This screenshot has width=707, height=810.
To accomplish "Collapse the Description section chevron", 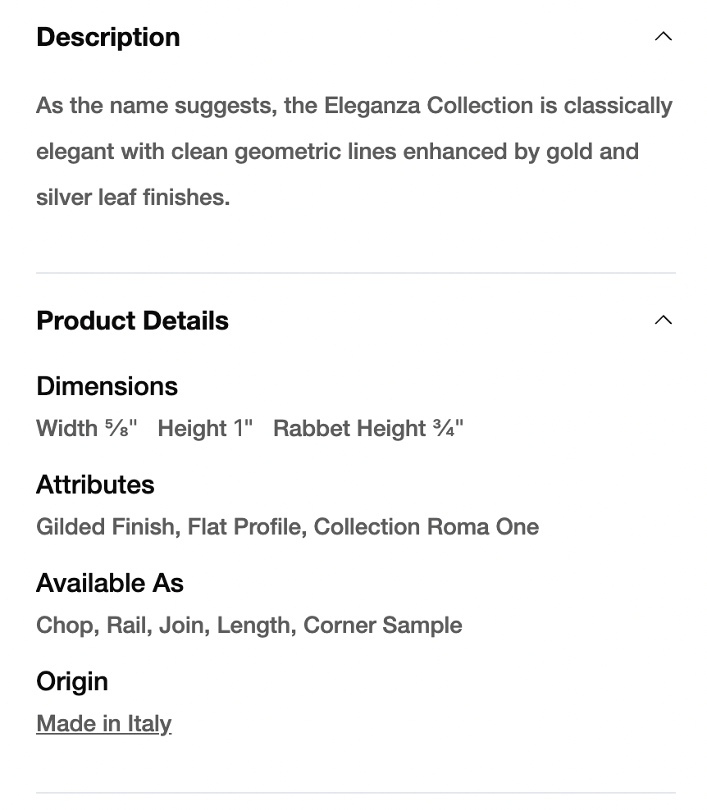I will tap(664, 37).
